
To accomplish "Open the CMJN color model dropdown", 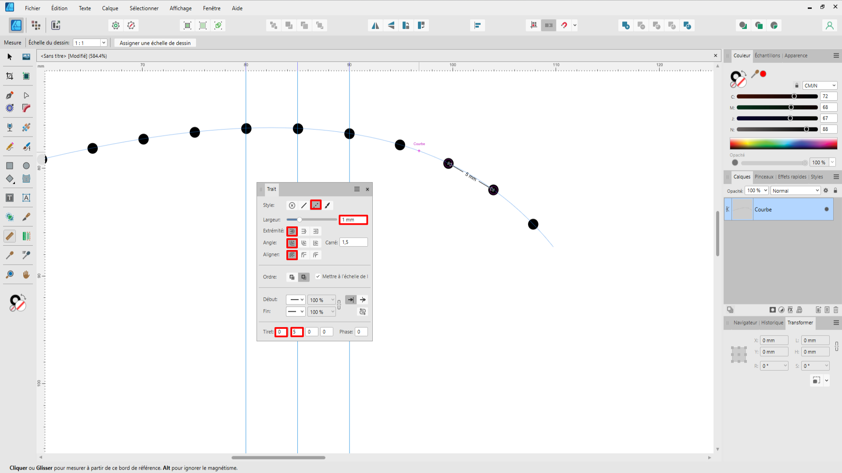I will [x=820, y=85].
